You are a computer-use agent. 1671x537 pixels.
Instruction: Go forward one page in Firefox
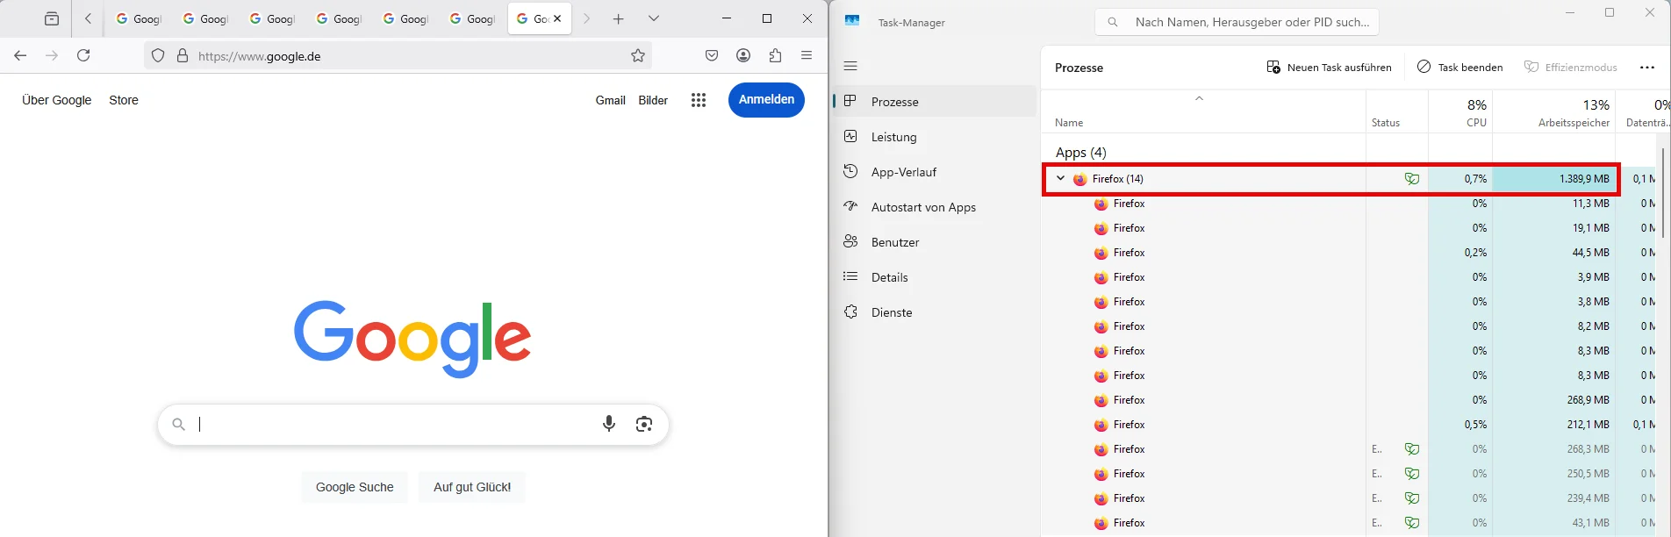[52, 55]
